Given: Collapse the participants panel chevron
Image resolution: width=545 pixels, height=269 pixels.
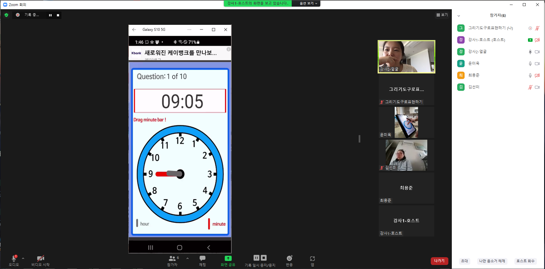Looking at the screenshot, I should (459, 16).
